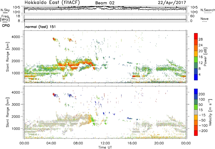Viewport: 215px width, 149px height.
Task: Click the "Time UT" axis label
Action: coord(105,147)
